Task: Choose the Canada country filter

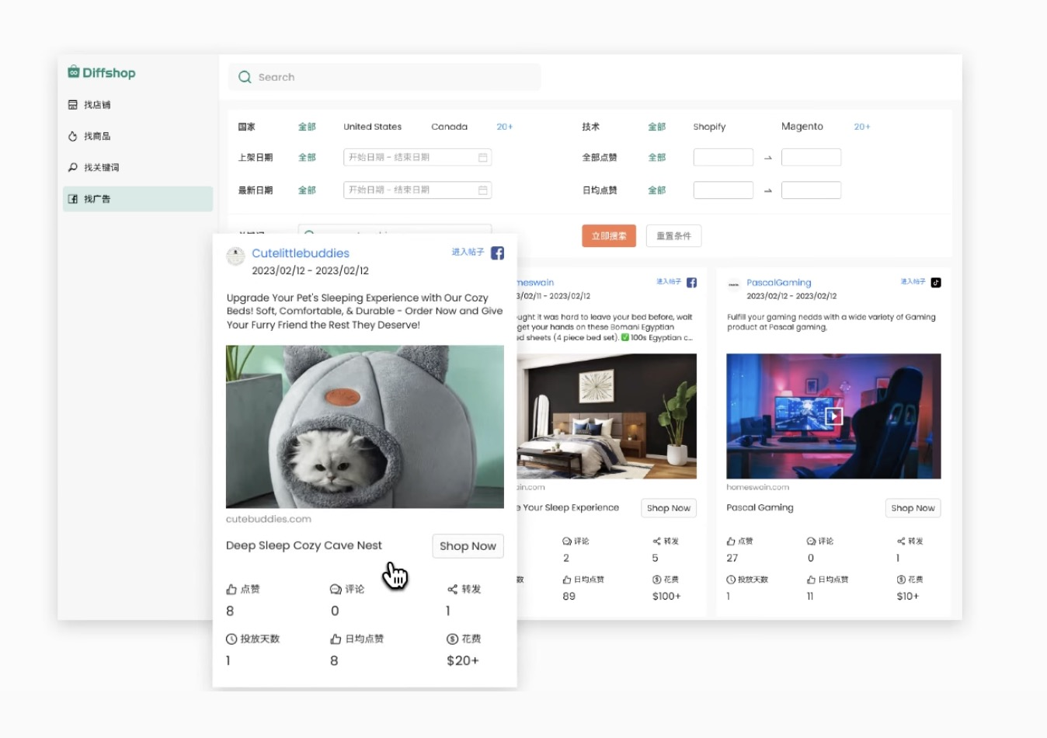Action: click(x=449, y=127)
